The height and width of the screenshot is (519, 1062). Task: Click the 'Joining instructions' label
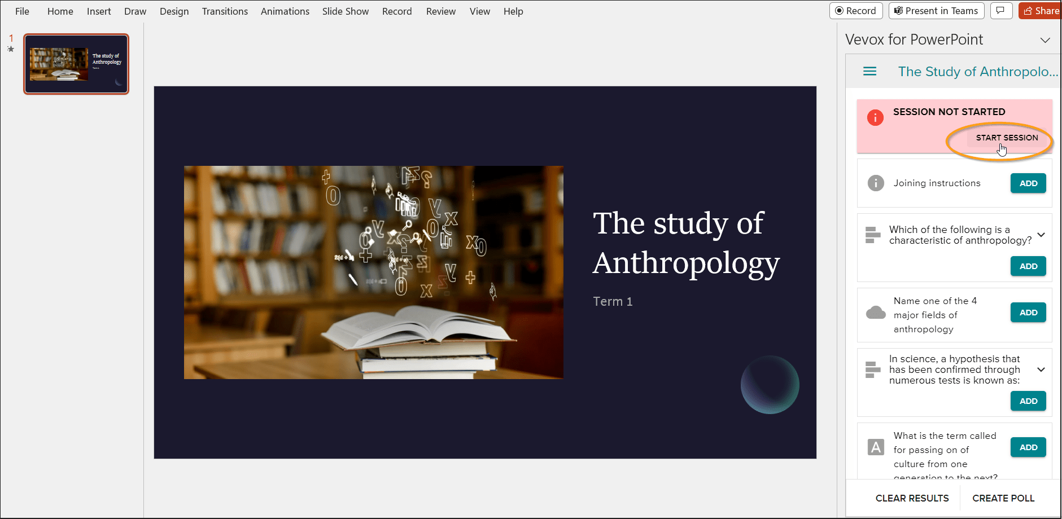[x=937, y=183]
